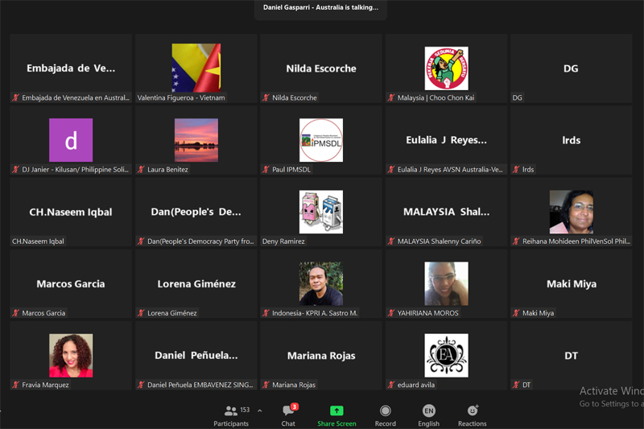This screenshot has height=429, width=644.
Task: Open the English interpretation language selector
Action: 428,411
